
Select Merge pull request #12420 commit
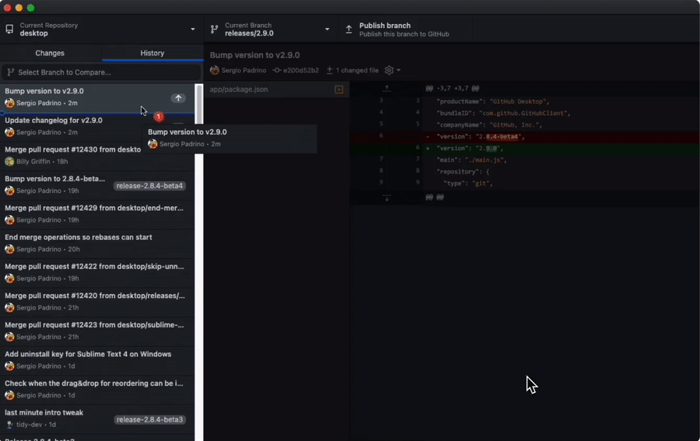[x=97, y=302]
